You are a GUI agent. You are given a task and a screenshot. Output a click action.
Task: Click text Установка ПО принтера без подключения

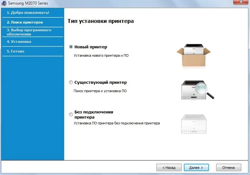pos(117,123)
